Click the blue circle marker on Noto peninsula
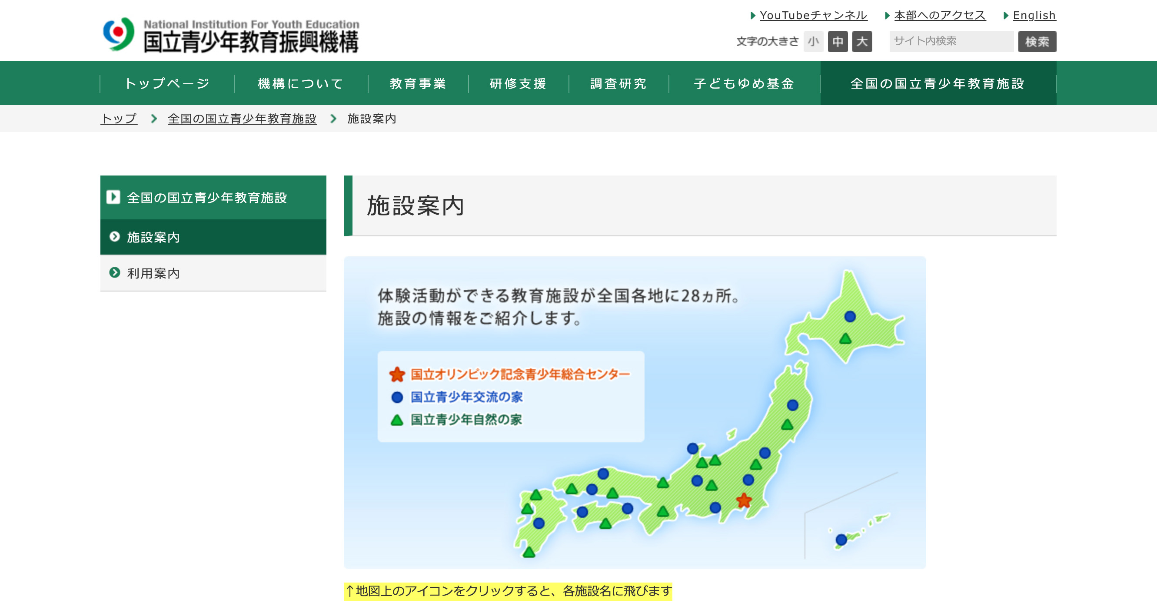The height and width of the screenshot is (616, 1157). 692,448
